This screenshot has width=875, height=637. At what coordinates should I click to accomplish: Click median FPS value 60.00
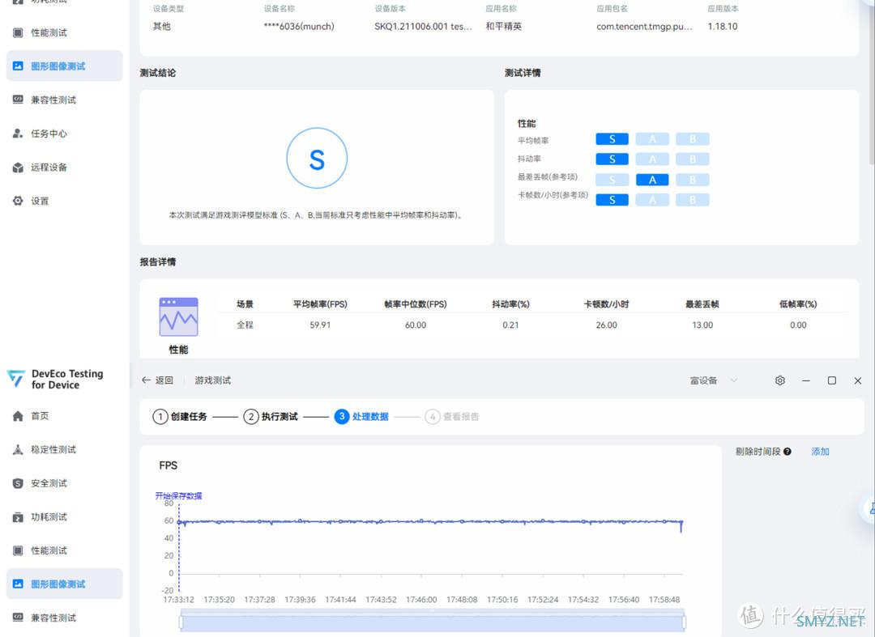tap(416, 325)
